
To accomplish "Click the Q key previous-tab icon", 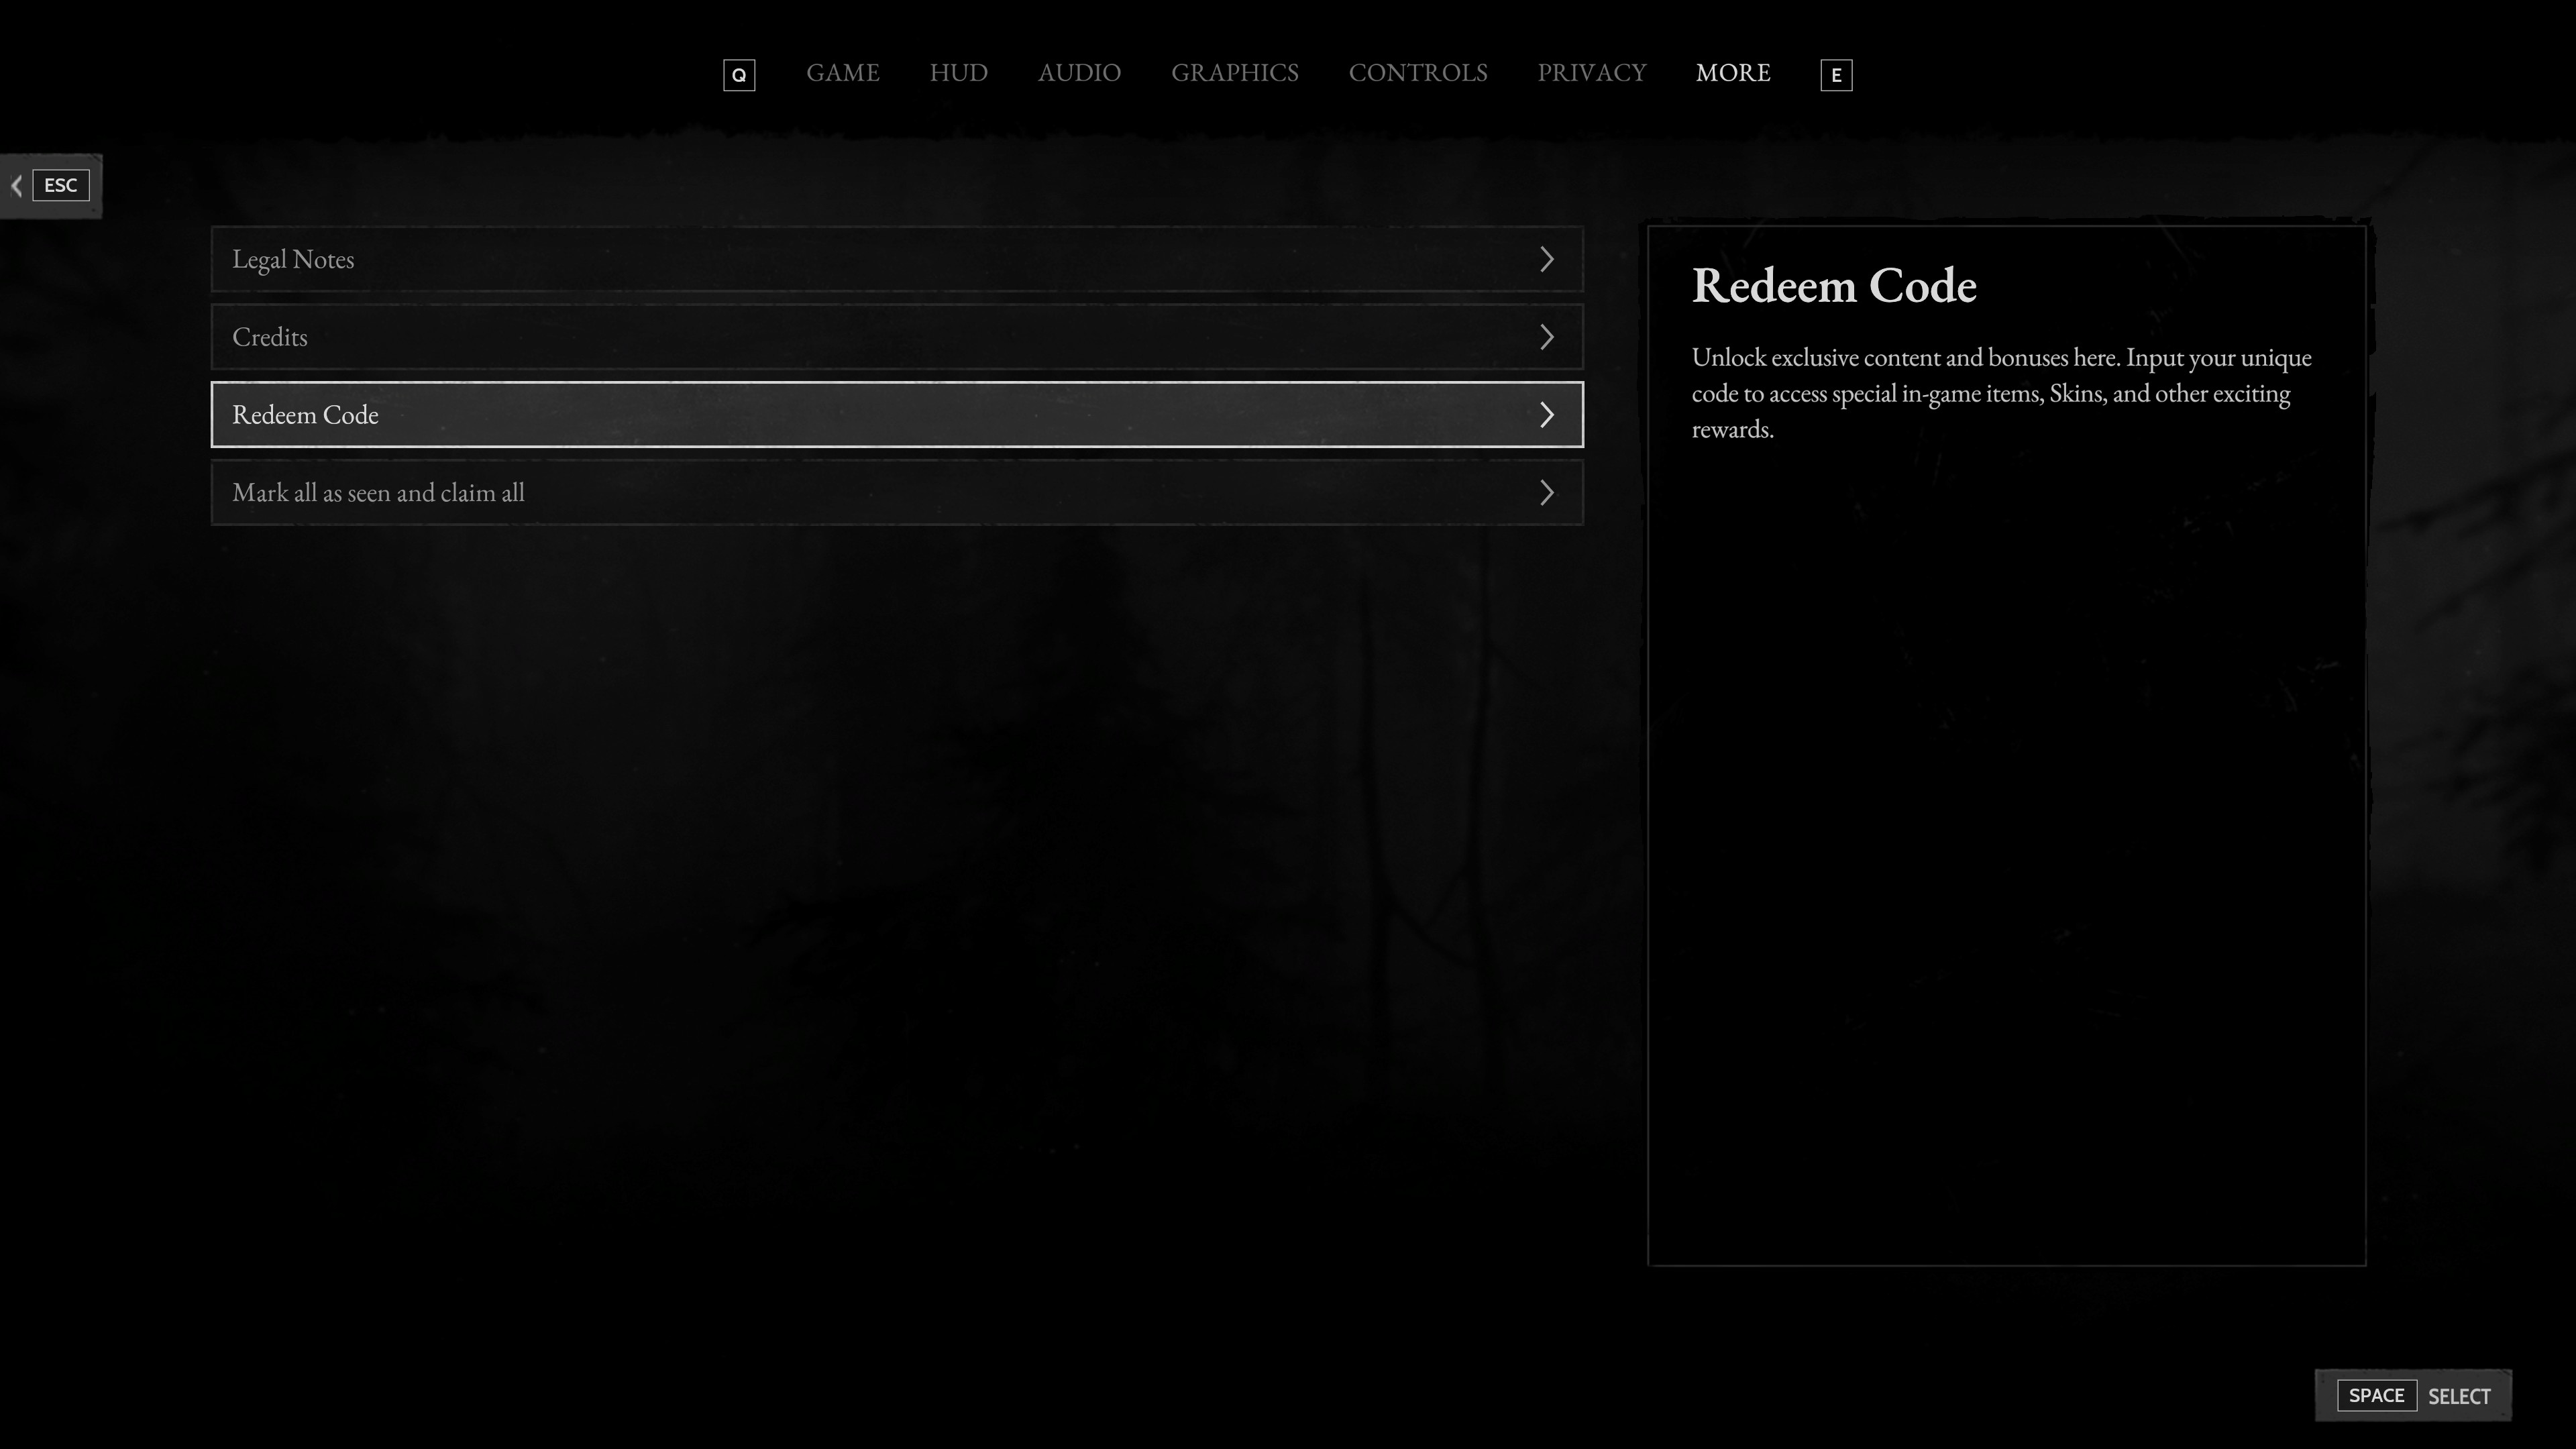I will click(739, 75).
